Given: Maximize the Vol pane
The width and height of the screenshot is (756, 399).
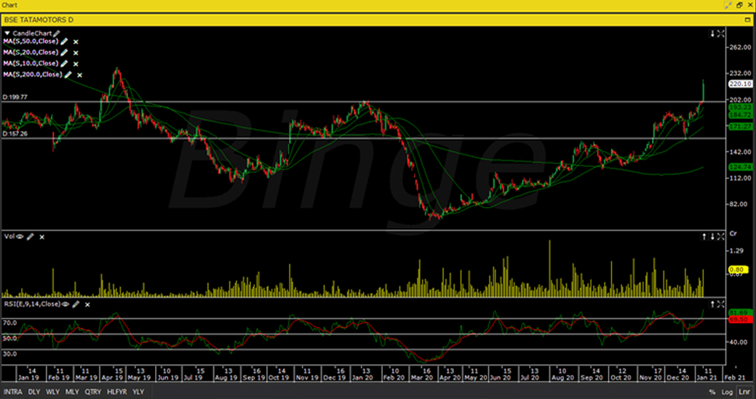Looking at the screenshot, I should pos(720,236).
